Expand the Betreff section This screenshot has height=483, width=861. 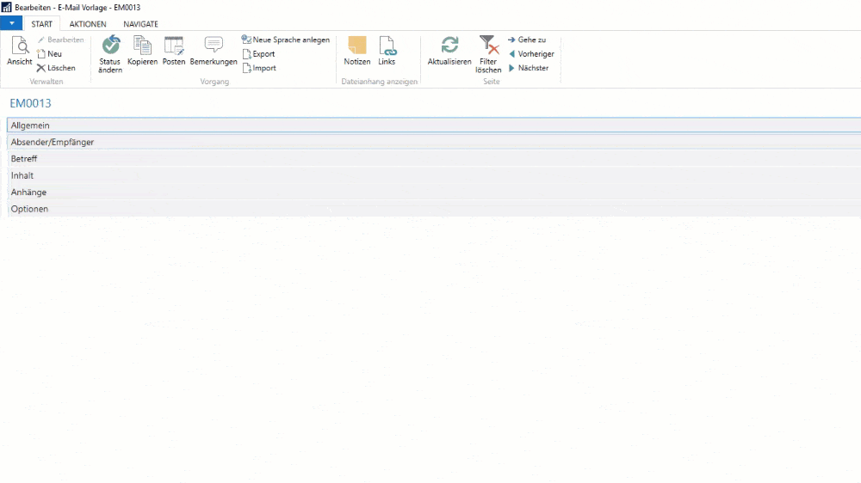click(x=434, y=158)
